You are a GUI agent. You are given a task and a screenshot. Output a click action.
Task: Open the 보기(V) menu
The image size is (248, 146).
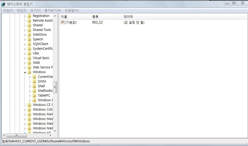click(x=35, y=10)
